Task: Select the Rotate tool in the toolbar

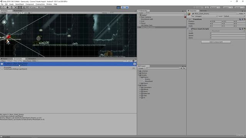Action: [12, 7]
